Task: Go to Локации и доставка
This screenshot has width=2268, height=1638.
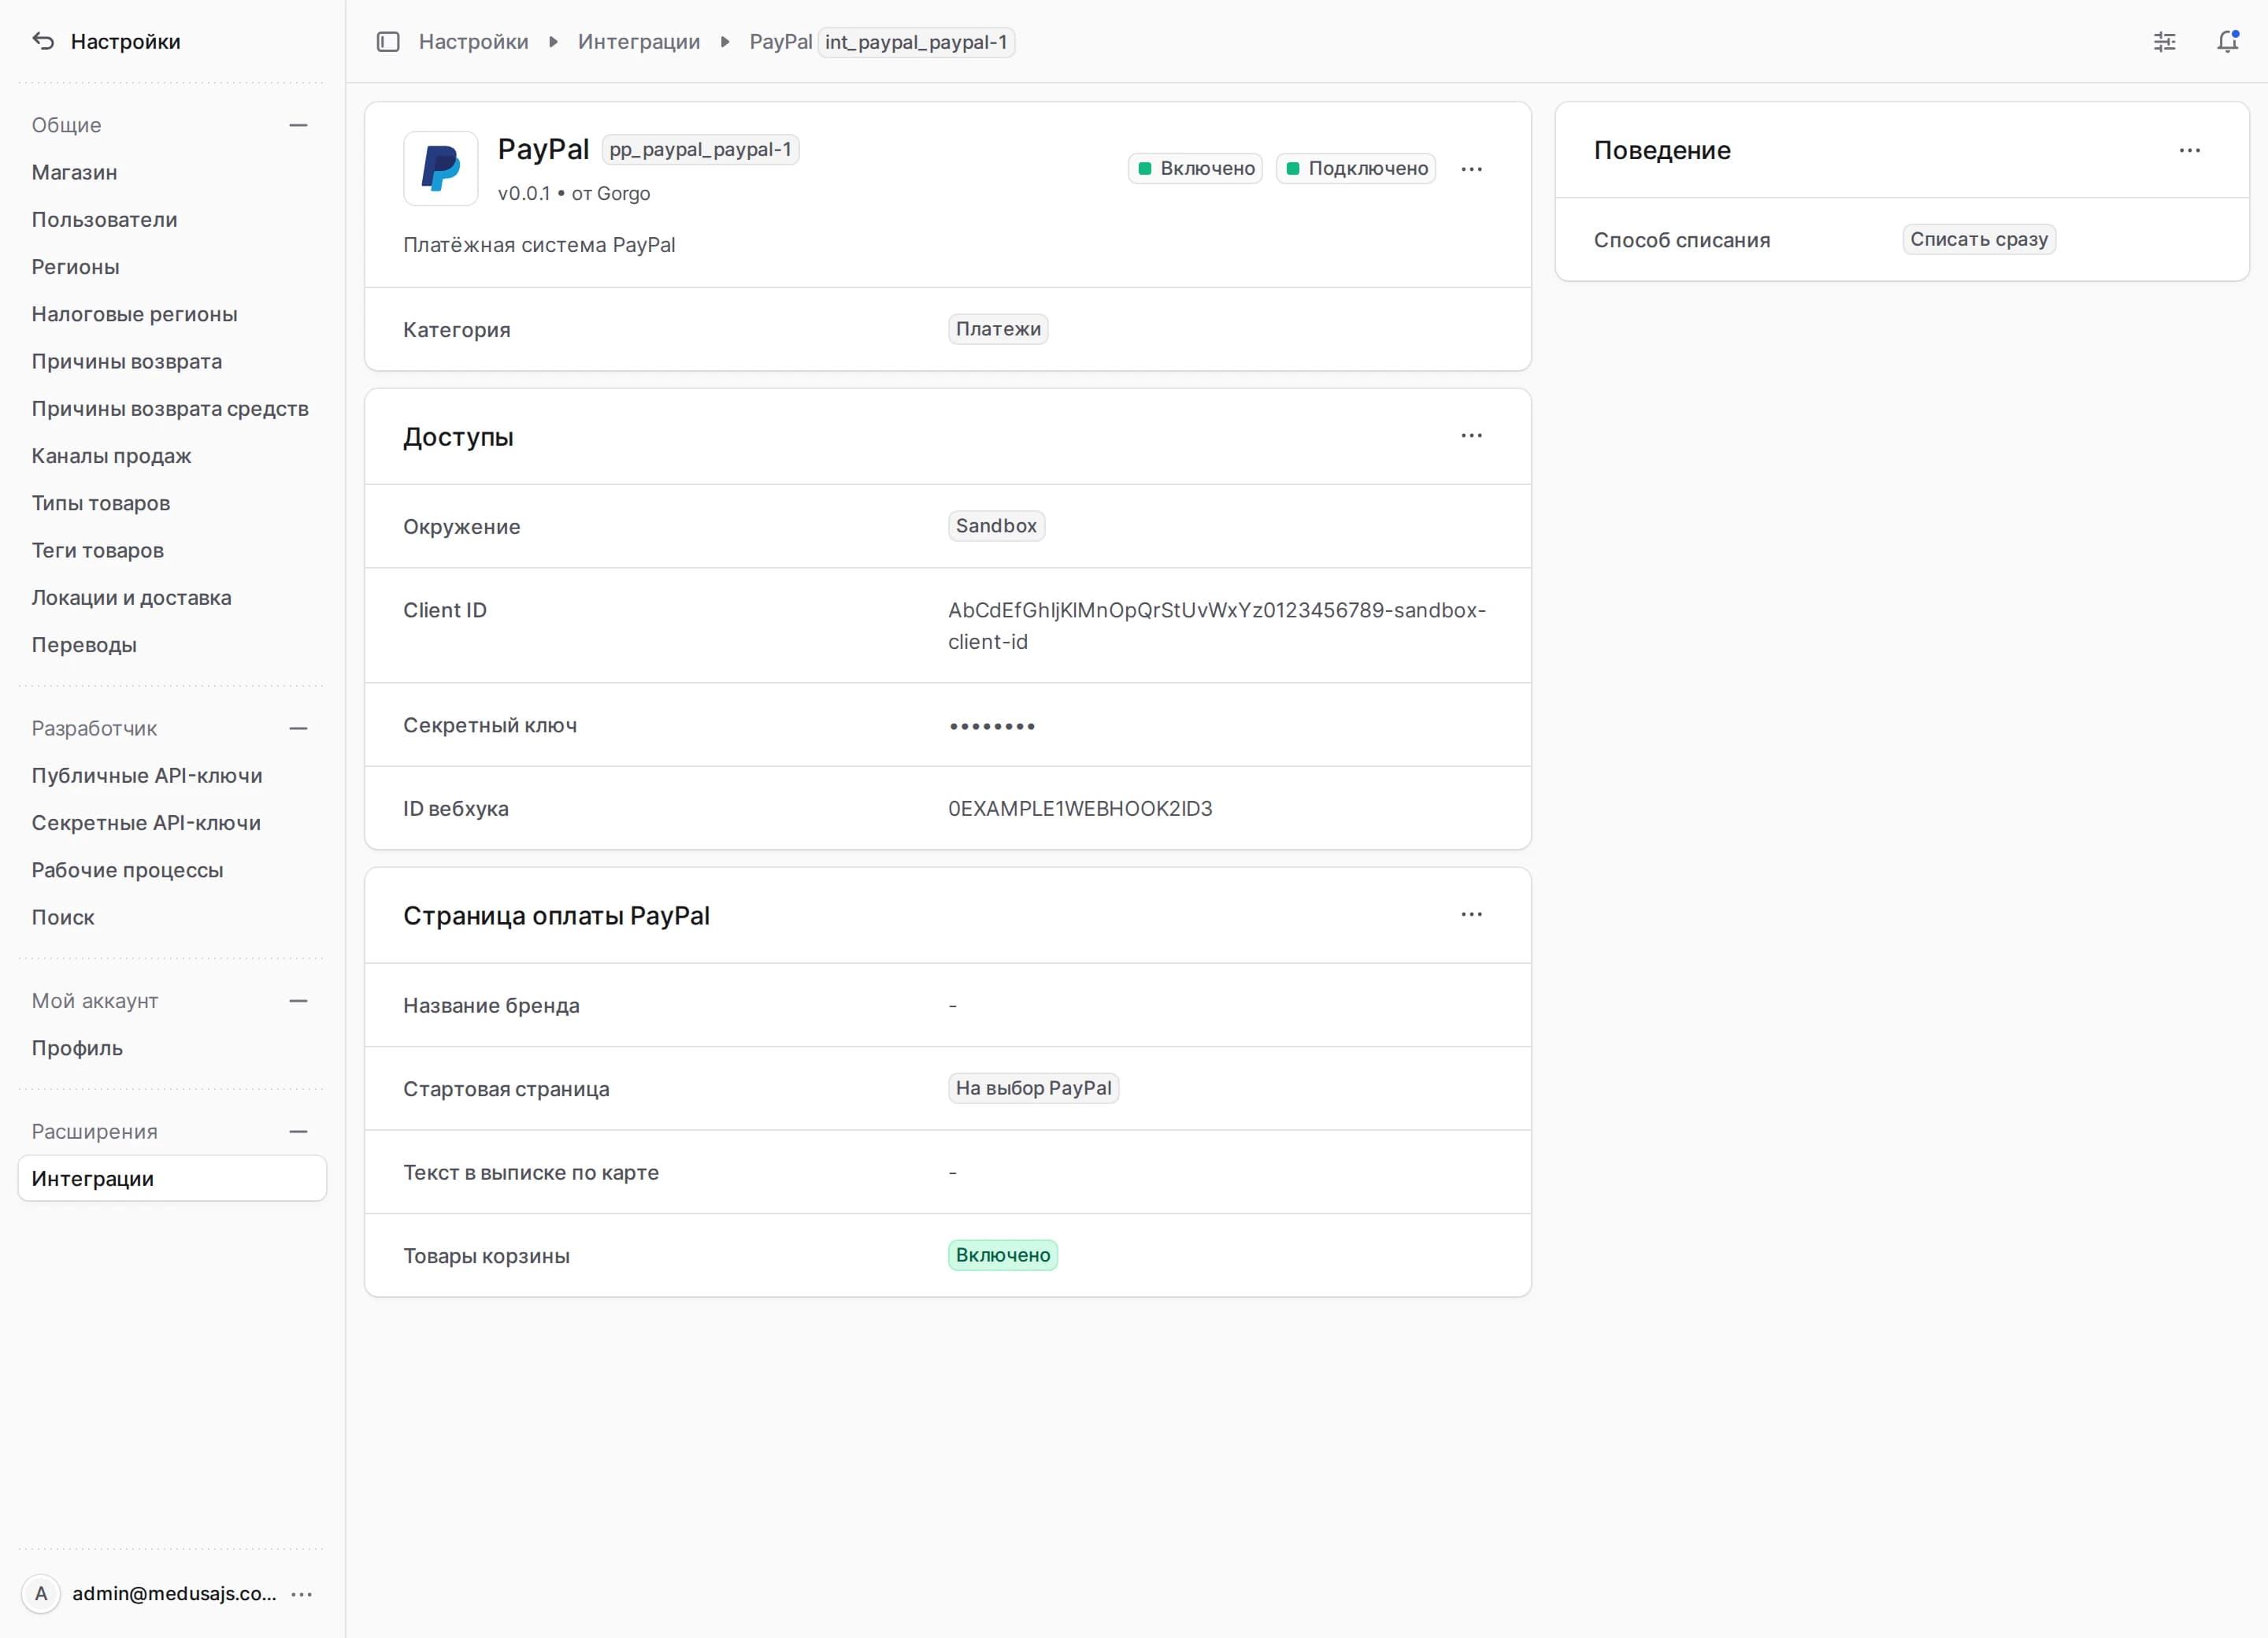Action: (x=172, y=598)
